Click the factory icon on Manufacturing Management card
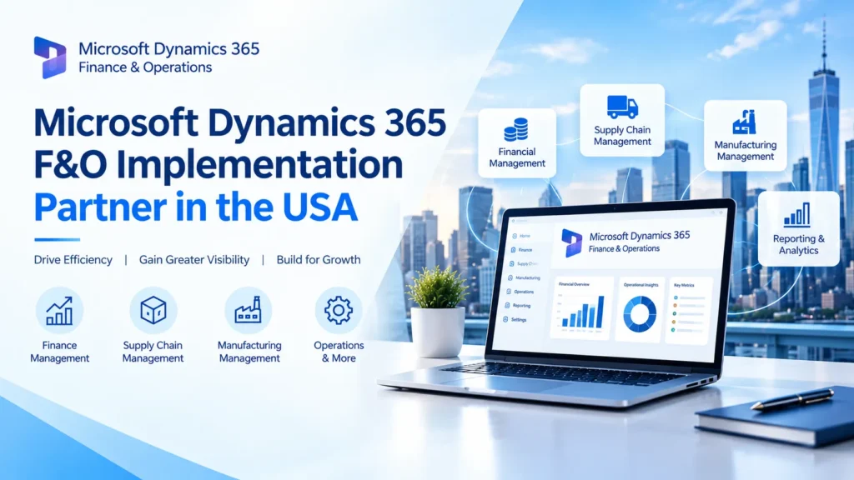854x480 pixels. coord(745,122)
